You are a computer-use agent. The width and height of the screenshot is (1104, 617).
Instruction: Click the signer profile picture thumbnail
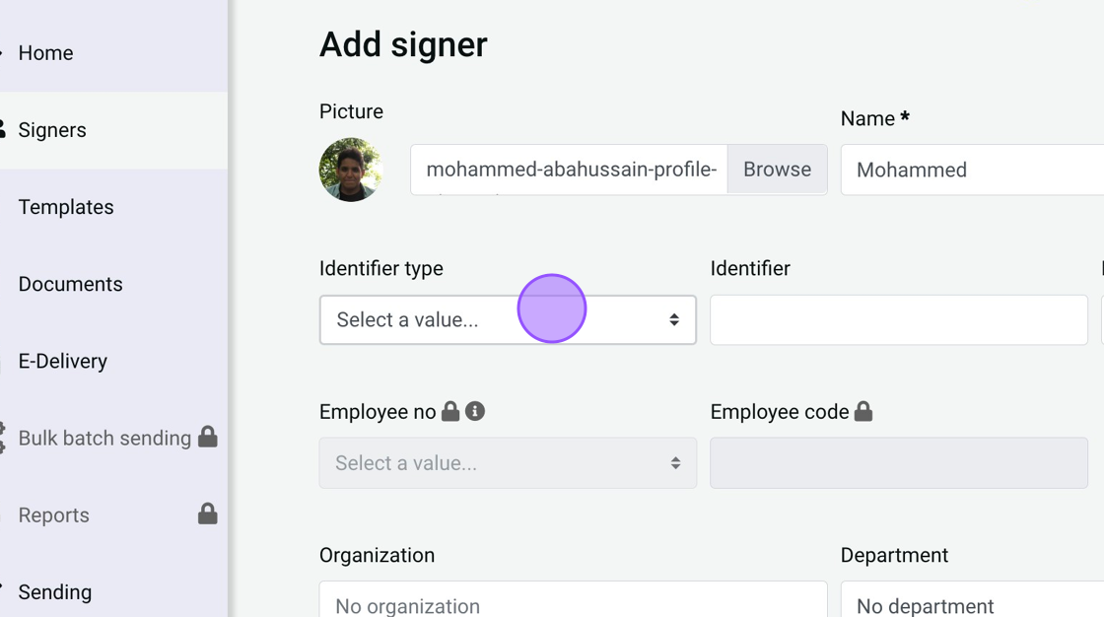point(351,170)
